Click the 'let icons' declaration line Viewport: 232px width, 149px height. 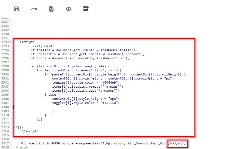coord(79,58)
